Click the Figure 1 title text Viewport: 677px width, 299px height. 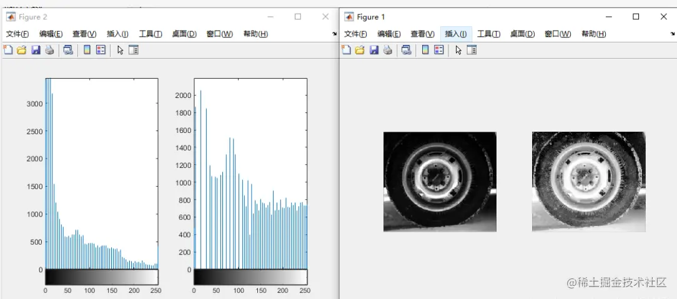(370, 17)
